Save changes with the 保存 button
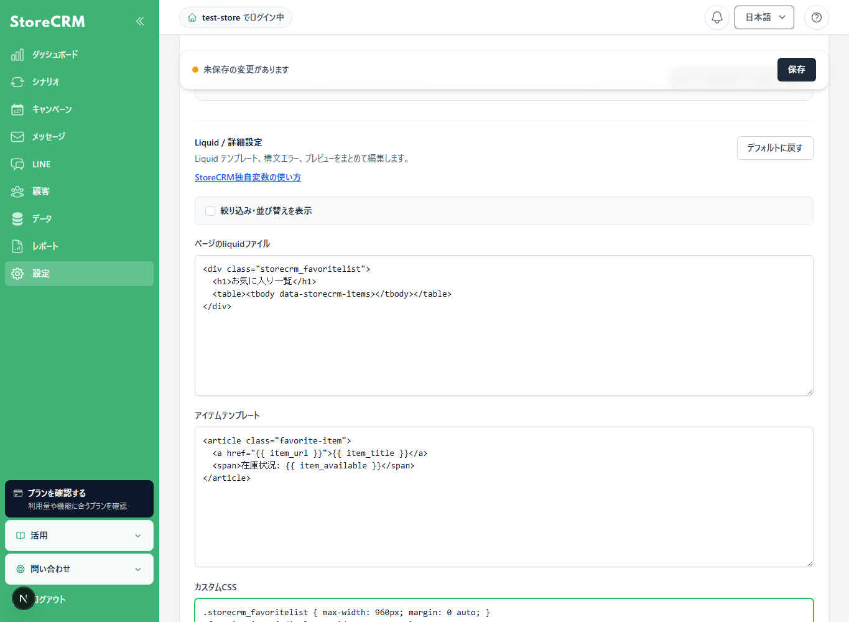Screen dimensions: 849x622 pyautogui.click(x=796, y=70)
